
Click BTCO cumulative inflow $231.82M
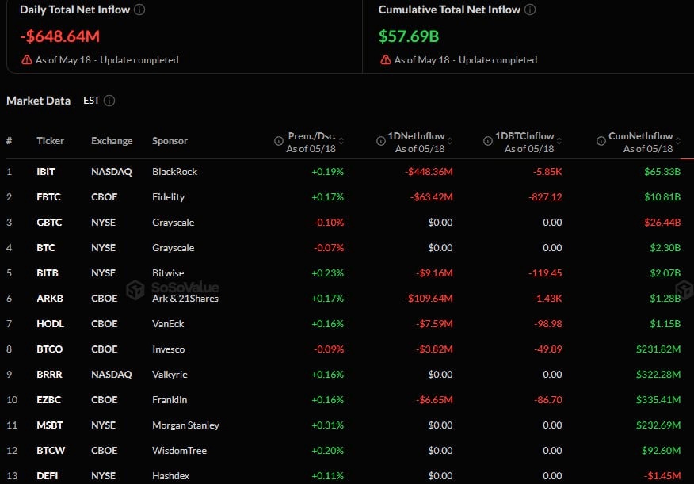tap(658, 349)
